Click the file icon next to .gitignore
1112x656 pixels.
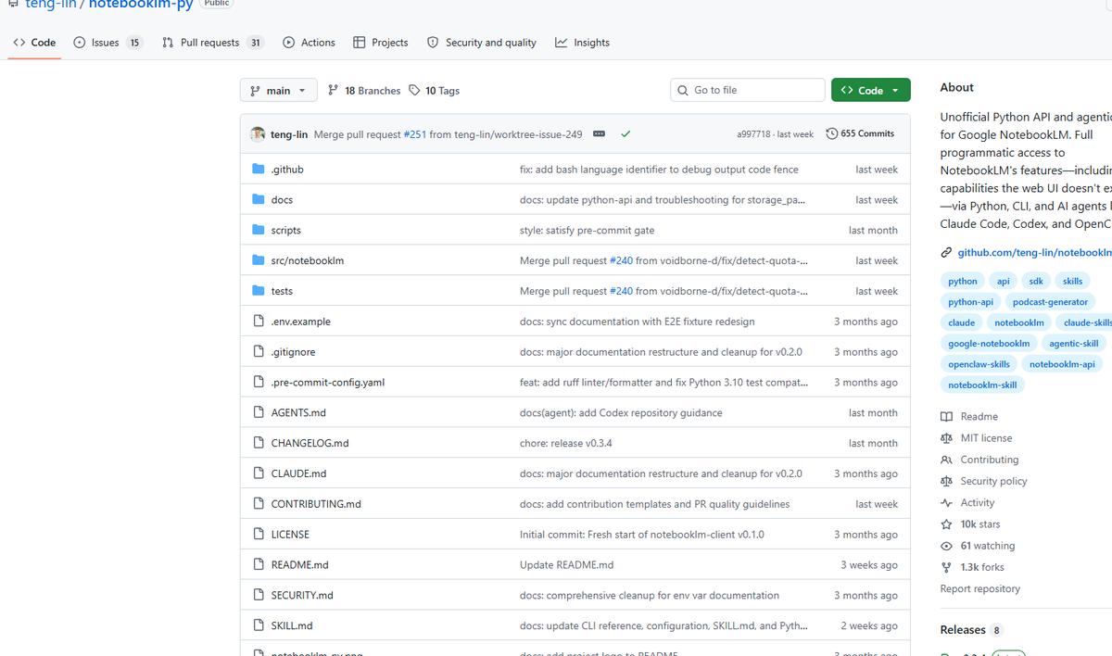pos(259,352)
